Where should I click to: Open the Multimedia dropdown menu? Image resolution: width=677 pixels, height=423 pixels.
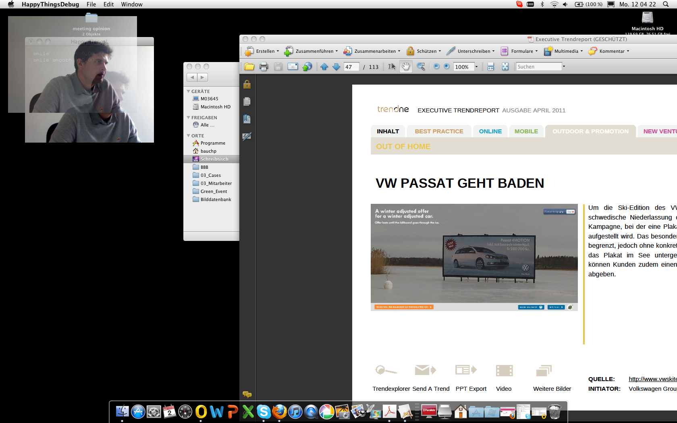563,51
